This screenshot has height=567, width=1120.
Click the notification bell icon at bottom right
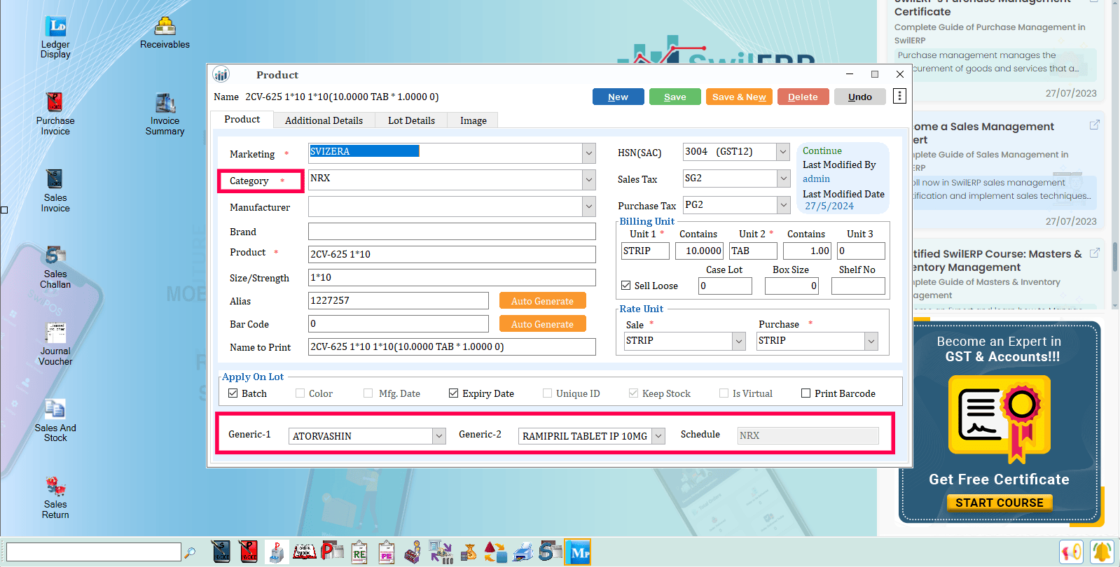pos(1102,552)
